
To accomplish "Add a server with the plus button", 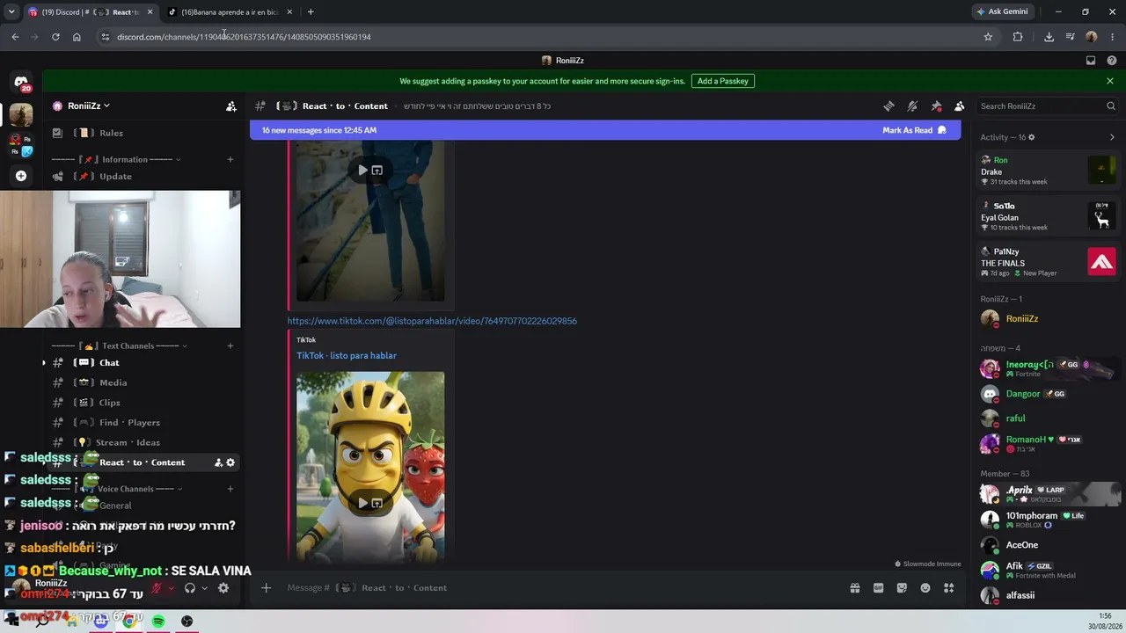I will [x=21, y=176].
